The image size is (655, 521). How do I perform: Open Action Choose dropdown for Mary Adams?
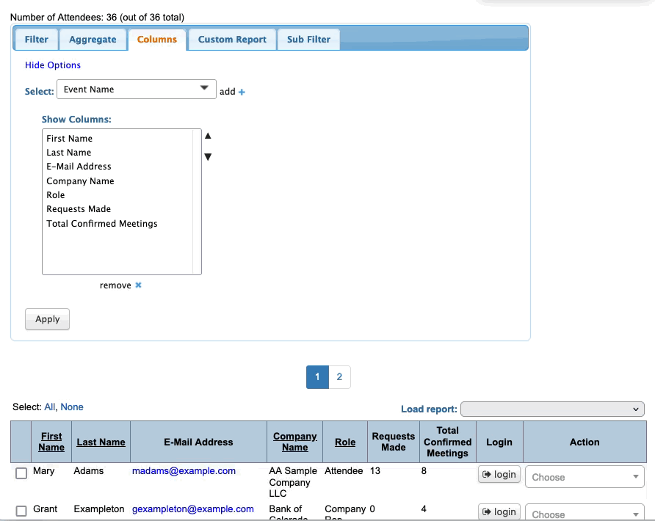(584, 477)
